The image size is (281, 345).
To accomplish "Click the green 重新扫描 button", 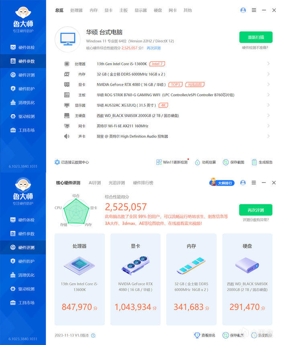I will [x=256, y=37].
